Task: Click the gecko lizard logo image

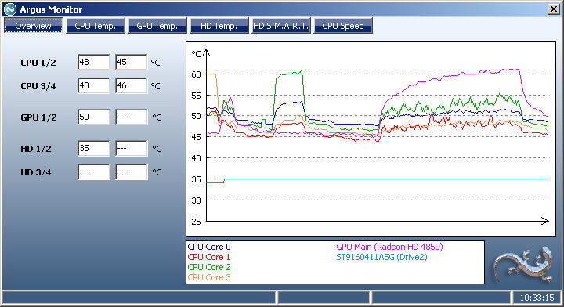Action: pyautogui.click(x=523, y=265)
